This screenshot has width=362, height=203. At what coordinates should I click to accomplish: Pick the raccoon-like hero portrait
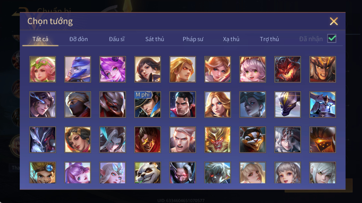click(252, 139)
